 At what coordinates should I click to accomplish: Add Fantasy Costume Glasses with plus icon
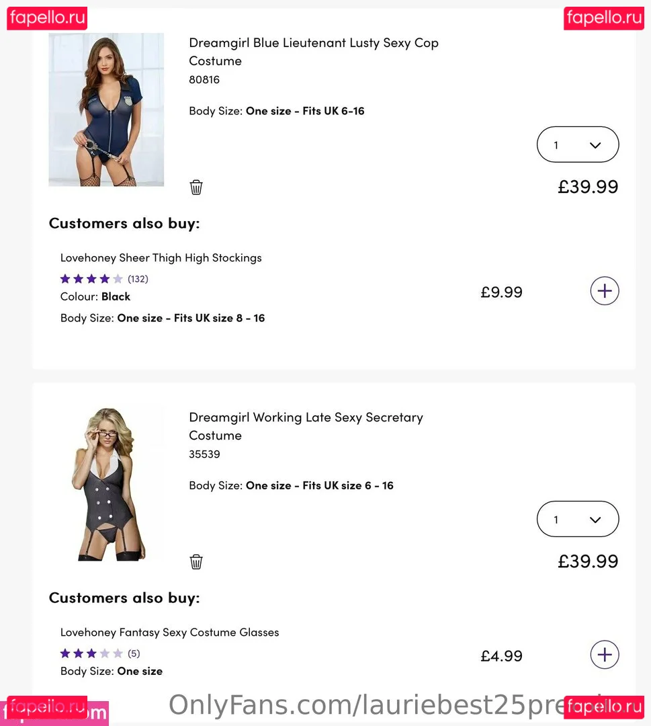(604, 655)
